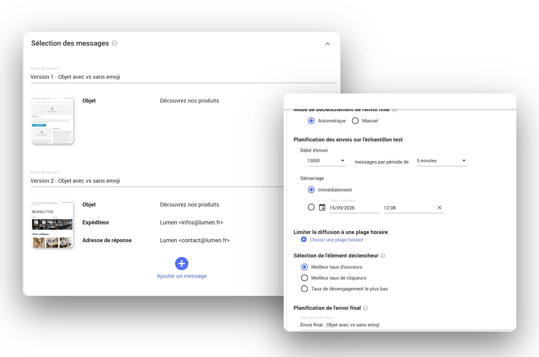The height and width of the screenshot is (357, 539).
Task: Click the reply address Lumen <contact@lumen.fr>
Action: click(195, 241)
